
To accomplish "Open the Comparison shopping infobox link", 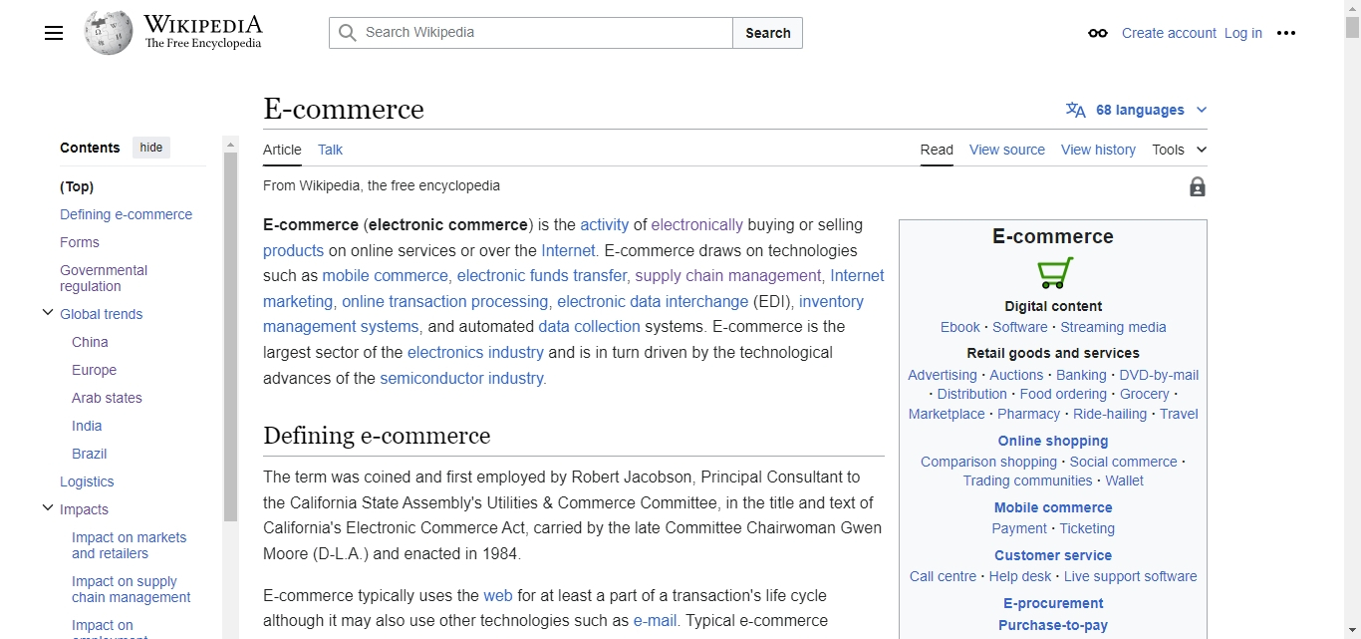I will coord(988,462).
